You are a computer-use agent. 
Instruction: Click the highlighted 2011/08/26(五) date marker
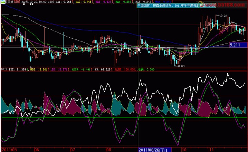tap(154, 150)
